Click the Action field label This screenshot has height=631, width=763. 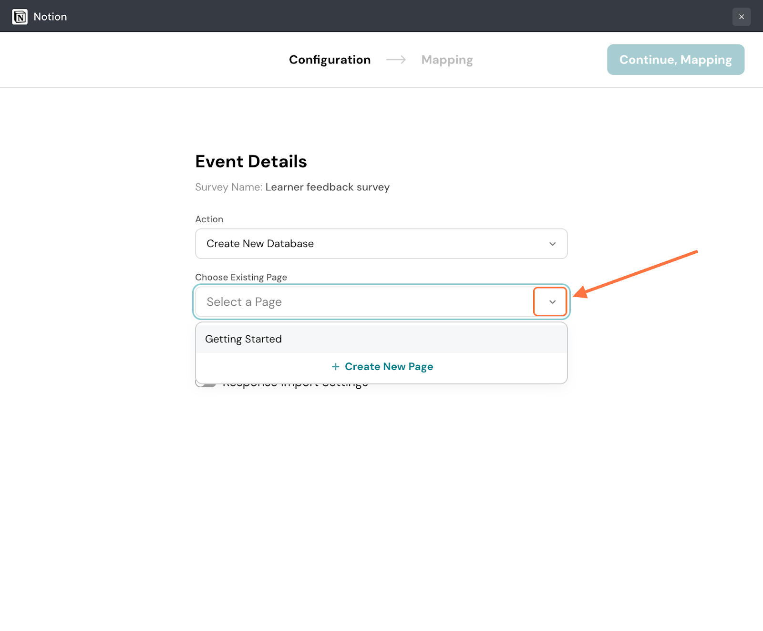(209, 219)
